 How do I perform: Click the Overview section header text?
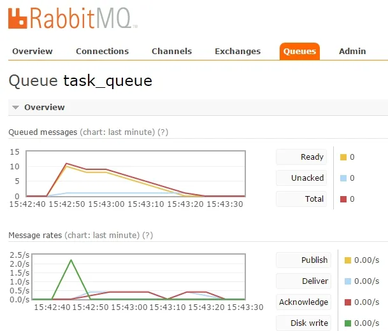(x=45, y=108)
